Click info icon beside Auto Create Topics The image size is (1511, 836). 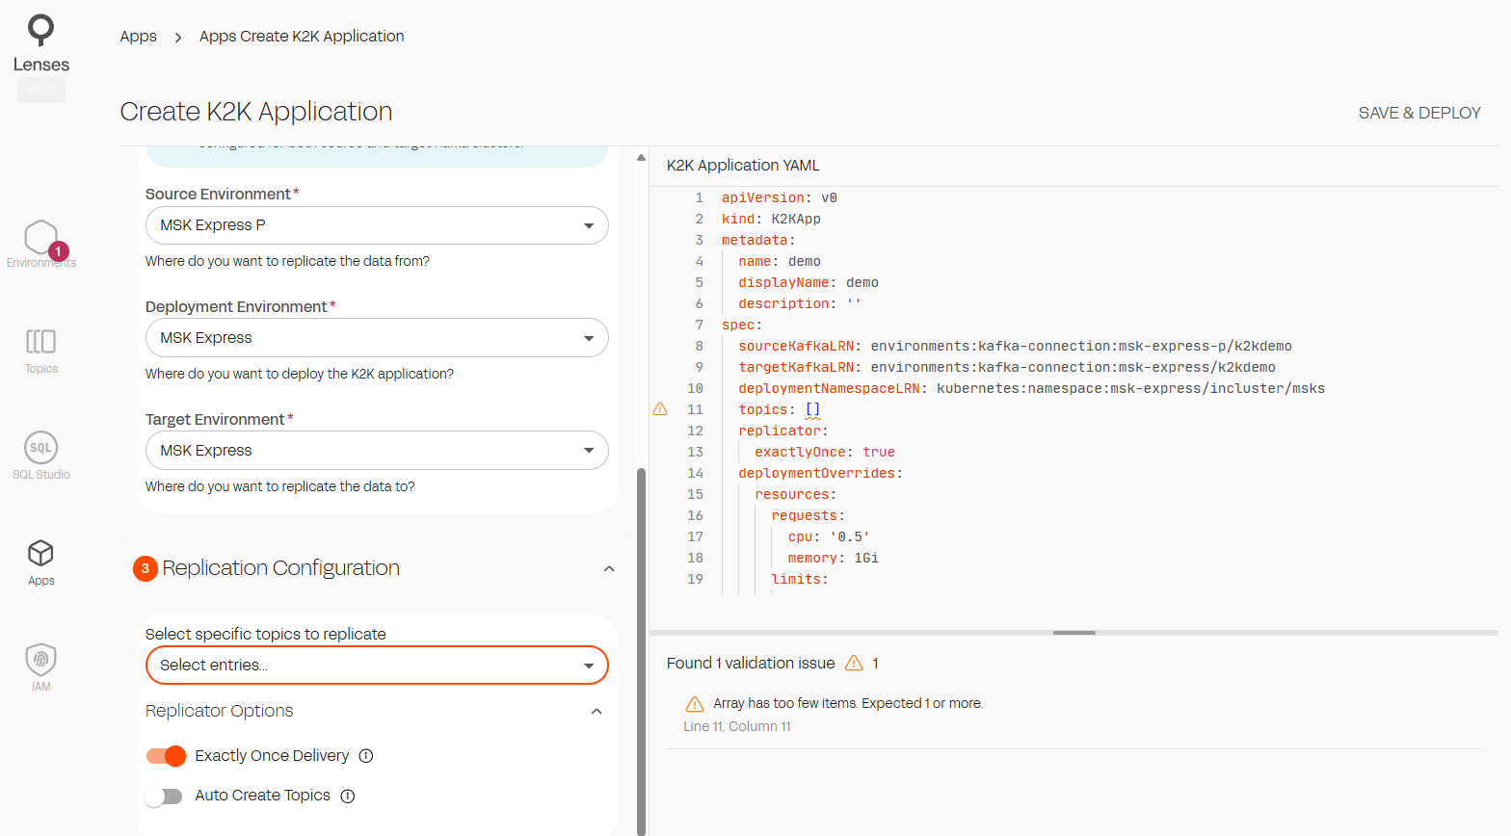coord(348,796)
